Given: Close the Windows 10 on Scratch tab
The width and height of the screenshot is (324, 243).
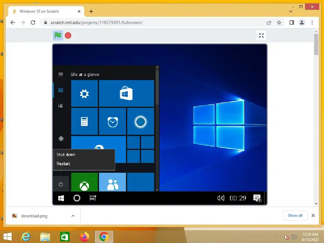Looking at the screenshot, I should point(79,11).
